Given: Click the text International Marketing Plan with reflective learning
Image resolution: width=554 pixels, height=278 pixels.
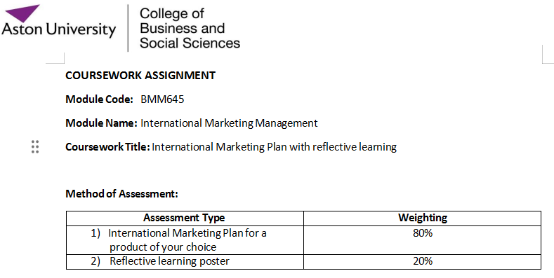Looking at the screenshot, I should tap(274, 146).
